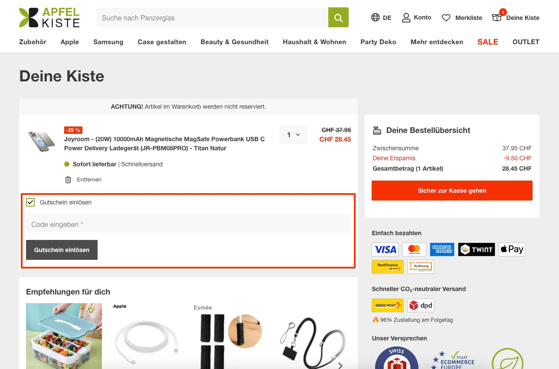Image resolution: width=559 pixels, height=369 pixels.
Task: Click the Visa payment icon
Action: 385,249
